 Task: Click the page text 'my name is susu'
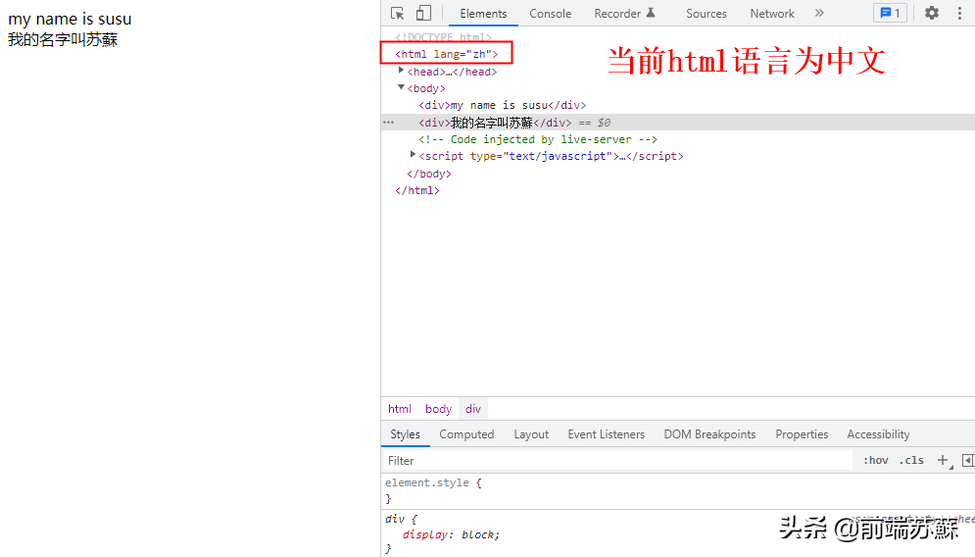click(70, 20)
